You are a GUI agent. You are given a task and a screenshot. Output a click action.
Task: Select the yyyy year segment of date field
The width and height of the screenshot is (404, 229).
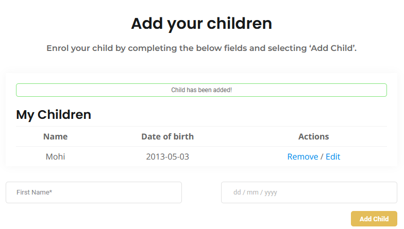click(x=271, y=192)
